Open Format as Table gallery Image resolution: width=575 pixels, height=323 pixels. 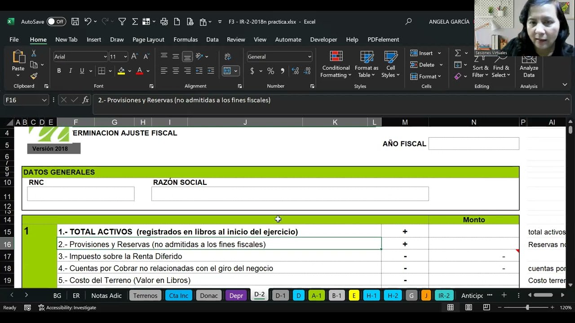coord(367,65)
